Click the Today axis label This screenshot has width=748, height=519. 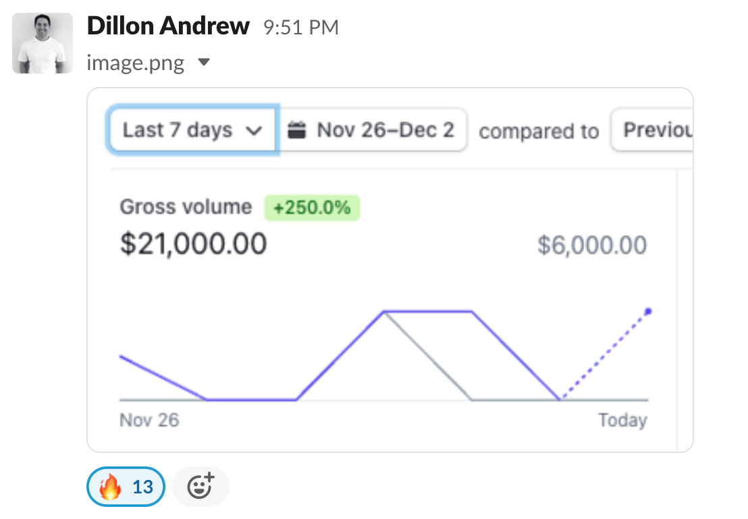click(x=622, y=421)
